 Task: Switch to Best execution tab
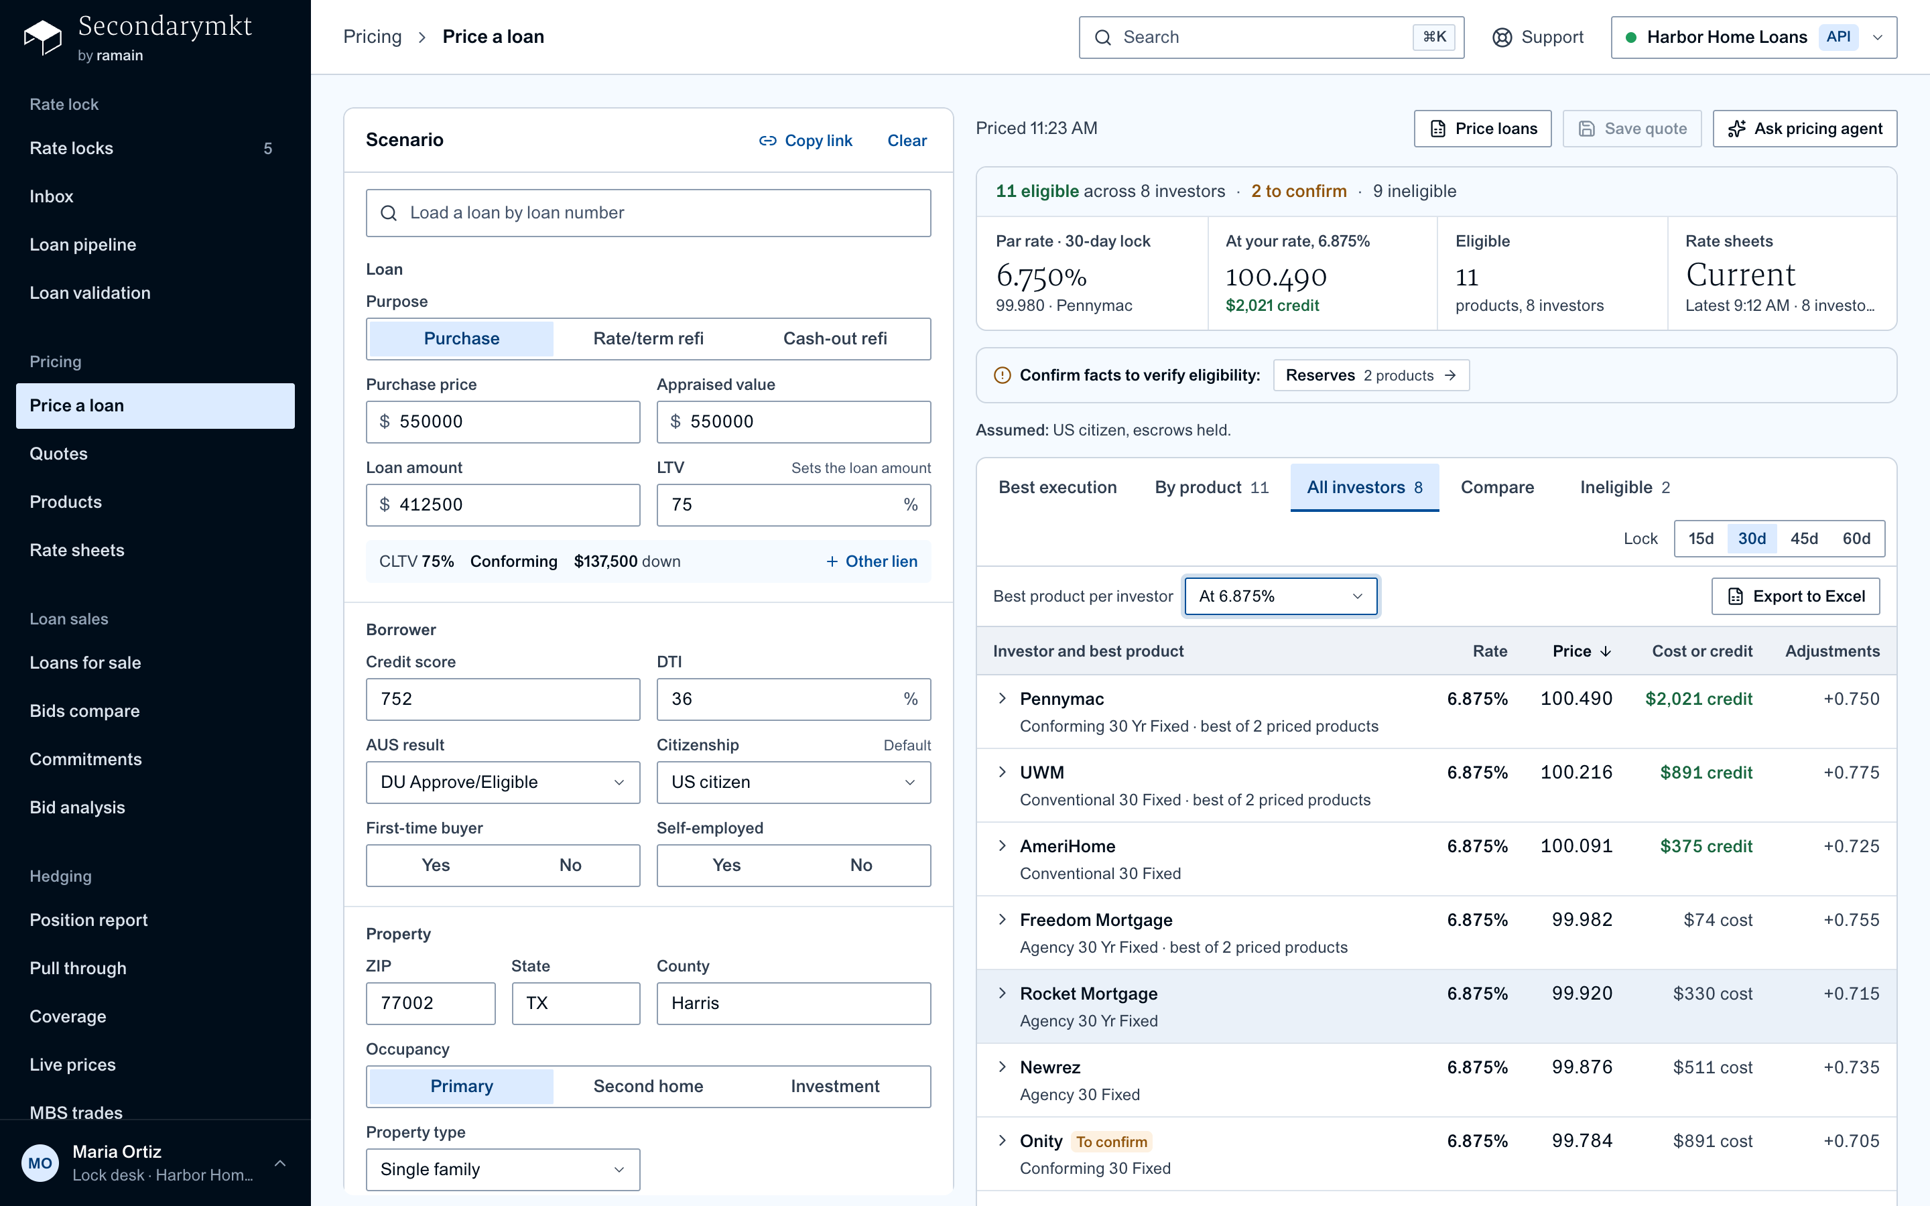tap(1057, 486)
